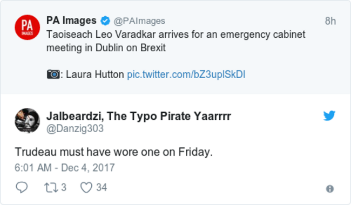
Task: Open the pic.twitter.com/bZ3uplSkDI link
Action: pos(186,74)
